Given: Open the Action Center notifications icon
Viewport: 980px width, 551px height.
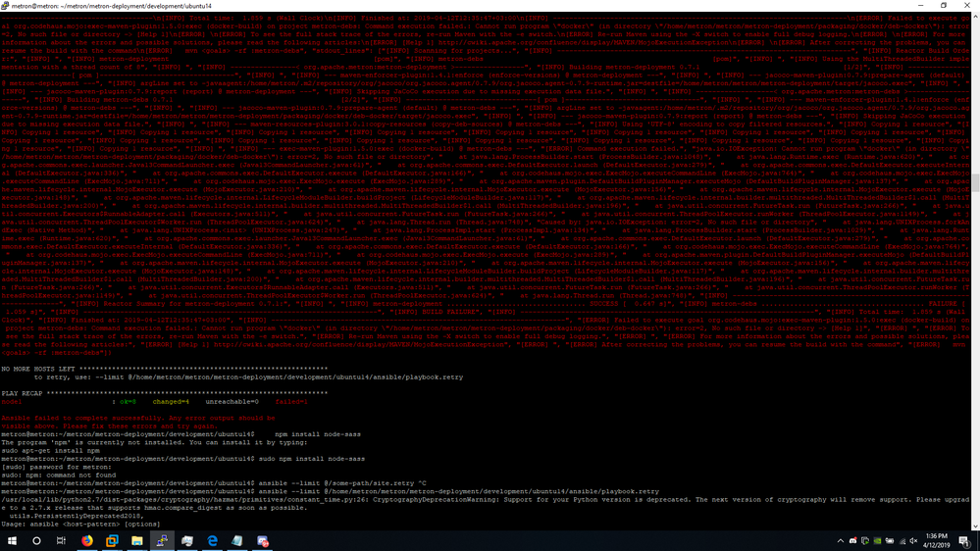Looking at the screenshot, I should coord(964,541).
